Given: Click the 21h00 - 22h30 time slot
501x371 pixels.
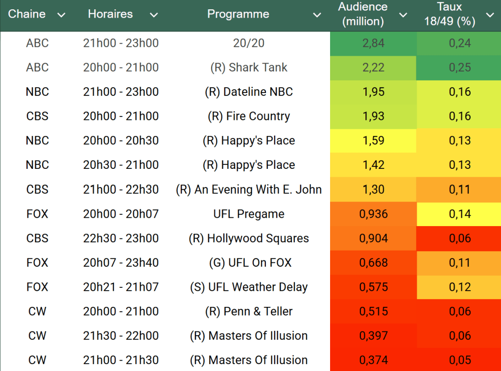Looking at the screenshot, I should coord(121,189).
